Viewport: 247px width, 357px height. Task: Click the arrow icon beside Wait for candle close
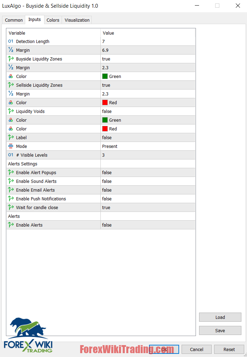(x=11, y=207)
